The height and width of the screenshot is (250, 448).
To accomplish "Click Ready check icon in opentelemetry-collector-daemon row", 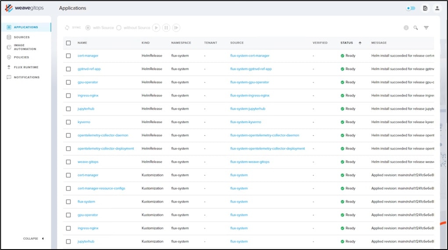I will [x=342, y=135].
